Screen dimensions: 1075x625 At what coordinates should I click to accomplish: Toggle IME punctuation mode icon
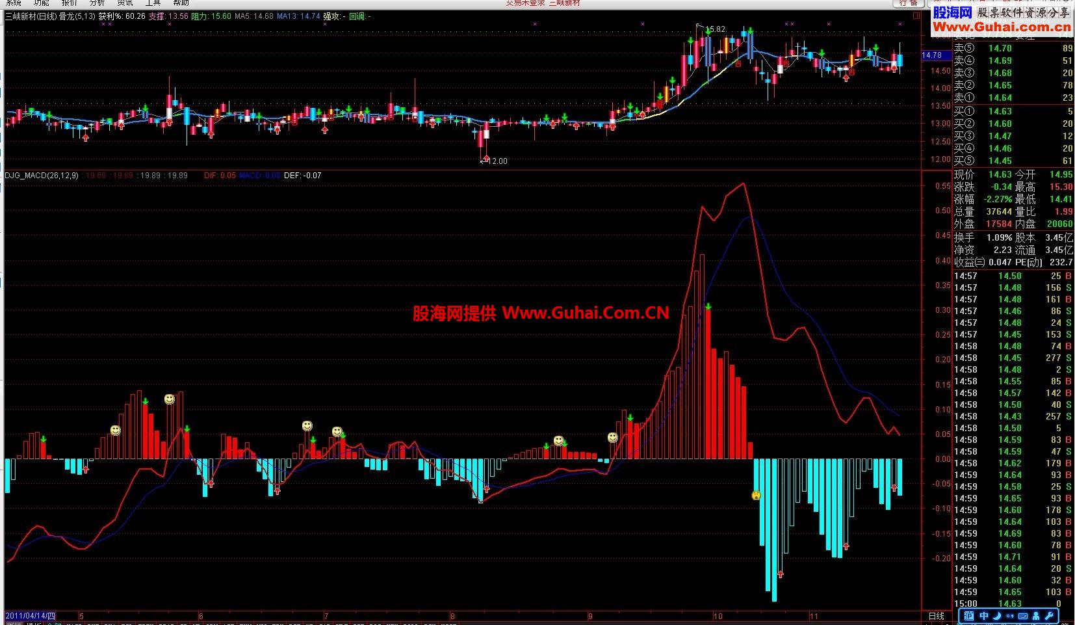1009,616
